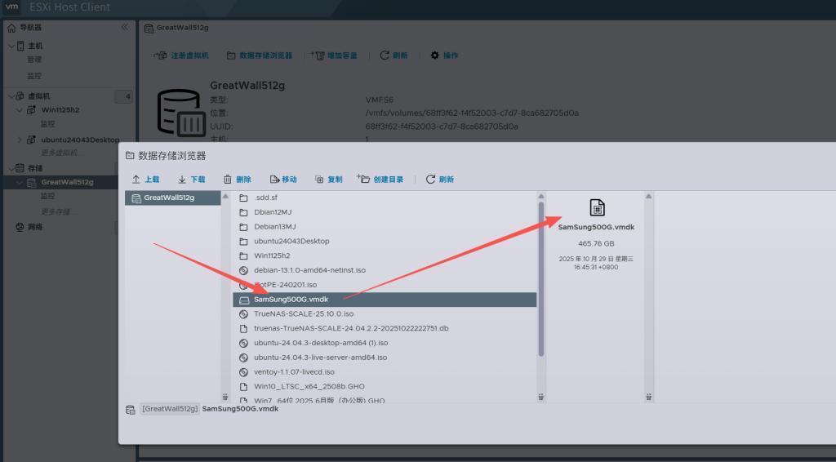Click 注册虚拟机 register VM button
The width and height of the screenshot is (836, 462).
click(182, 56)
